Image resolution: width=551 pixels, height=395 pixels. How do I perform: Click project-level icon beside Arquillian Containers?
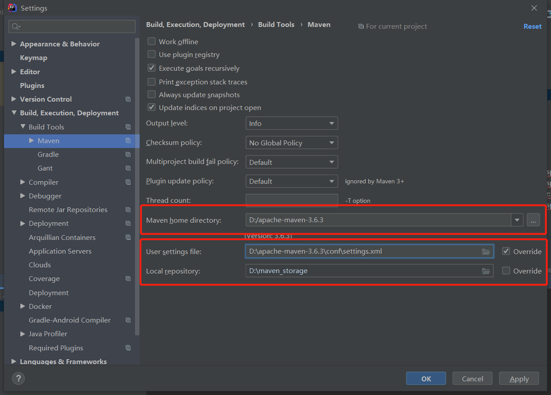128,237
